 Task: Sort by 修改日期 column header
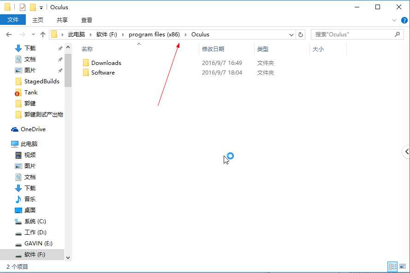pos(213,49)
